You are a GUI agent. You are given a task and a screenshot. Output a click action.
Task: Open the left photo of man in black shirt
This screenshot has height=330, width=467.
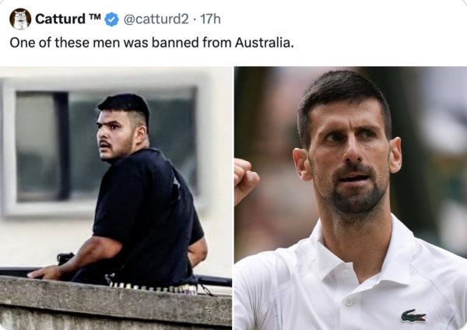click(116, 198)
